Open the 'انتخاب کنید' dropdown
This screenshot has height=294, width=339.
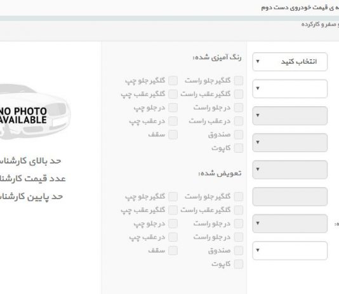tap(289, 62)
